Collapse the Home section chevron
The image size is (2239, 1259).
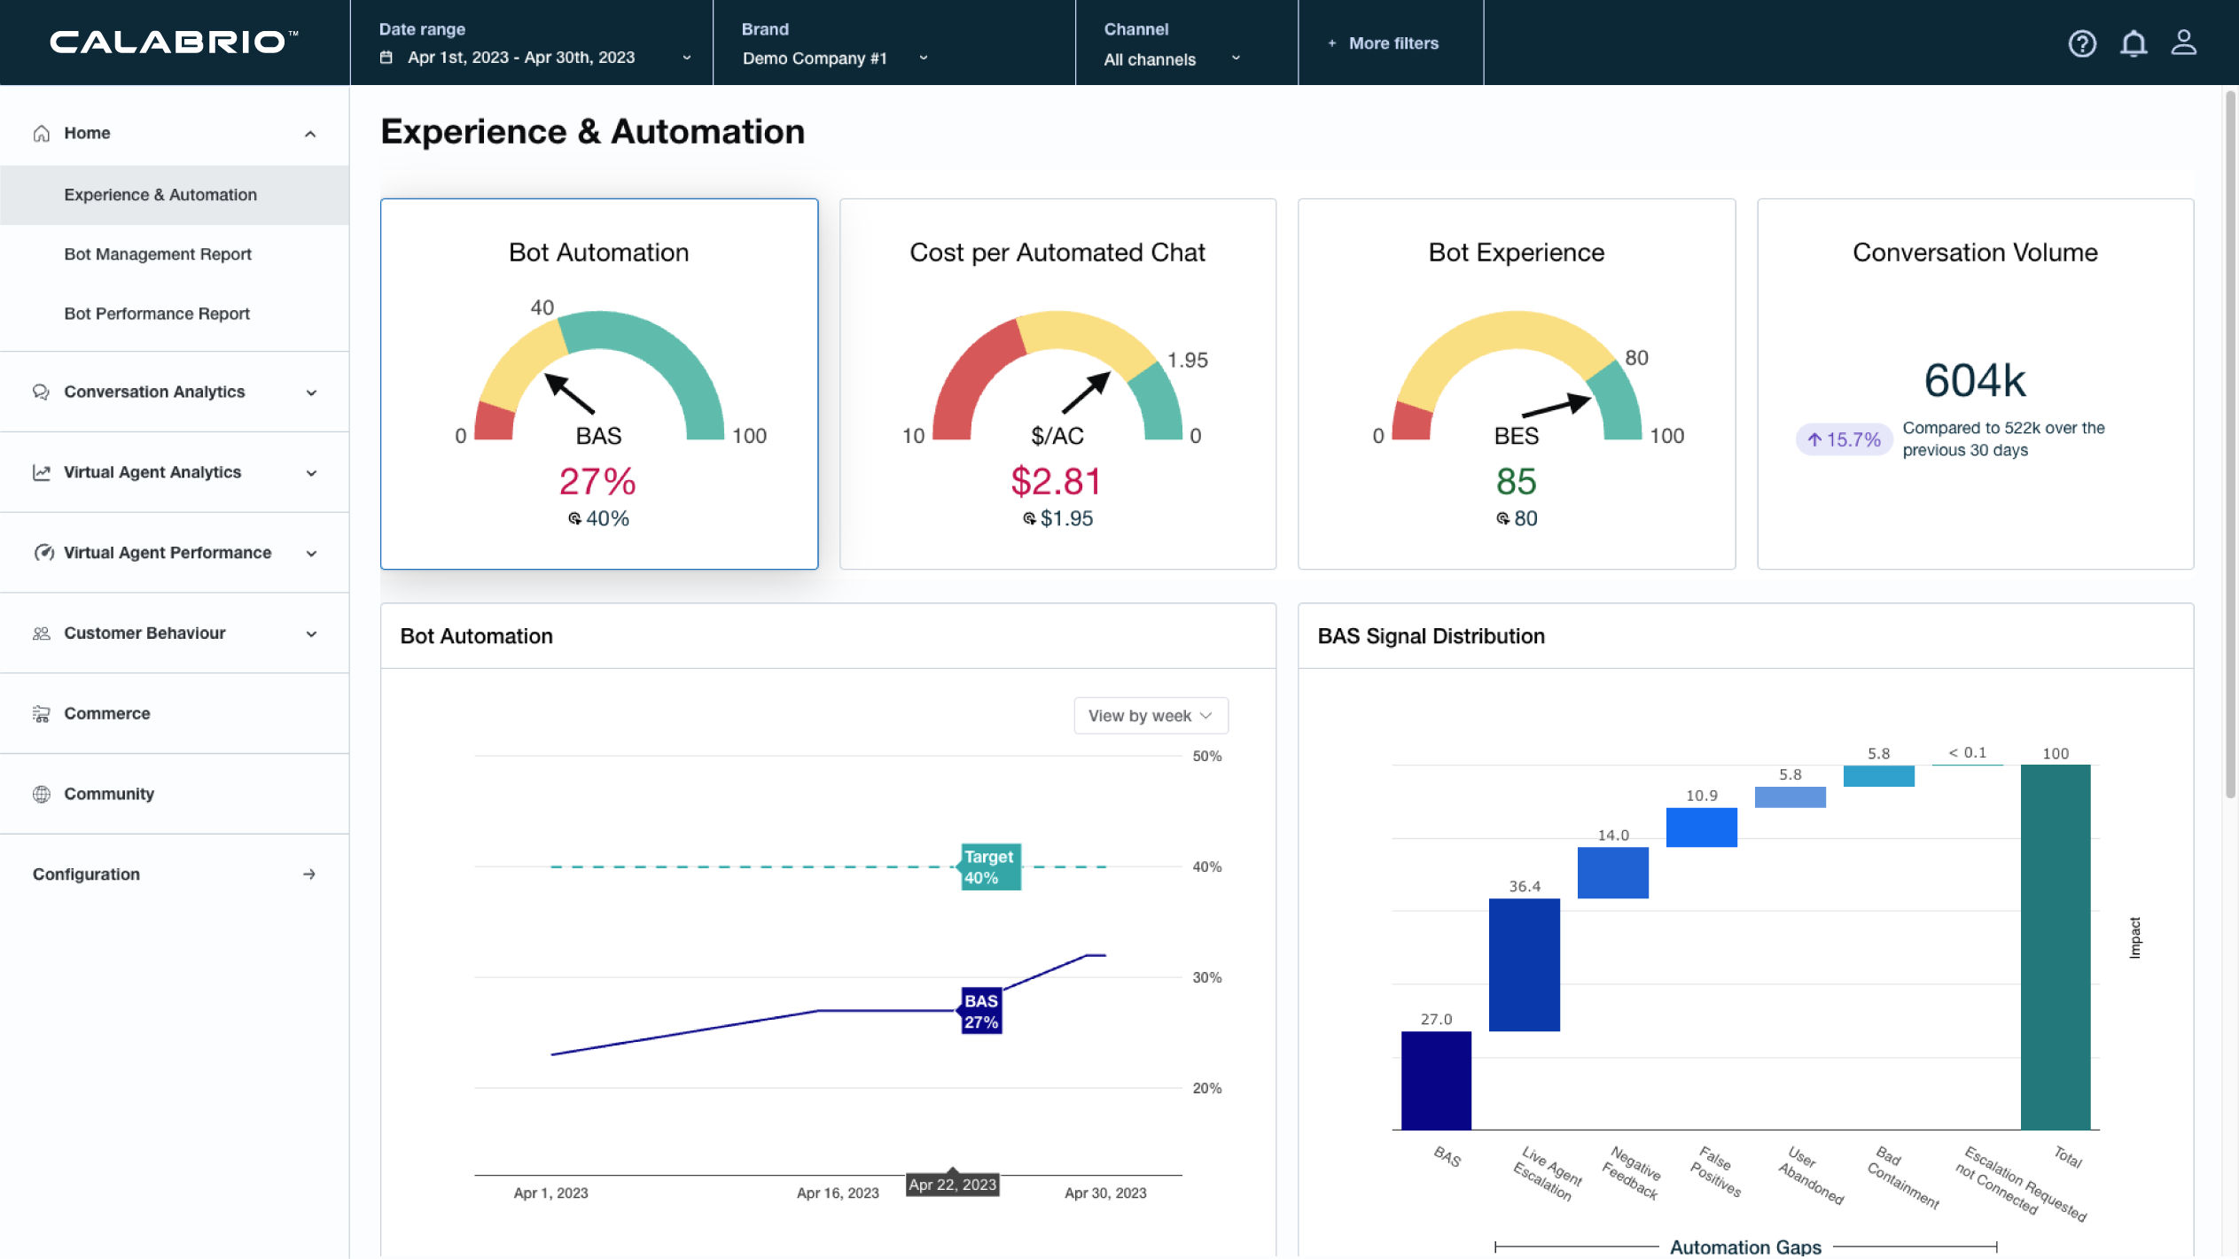point(310,134)
